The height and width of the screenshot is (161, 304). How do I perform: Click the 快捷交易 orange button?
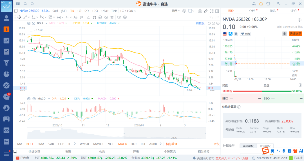click(x=295, y=34)
